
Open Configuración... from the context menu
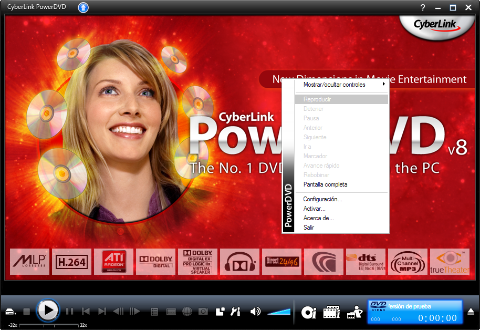323,199
